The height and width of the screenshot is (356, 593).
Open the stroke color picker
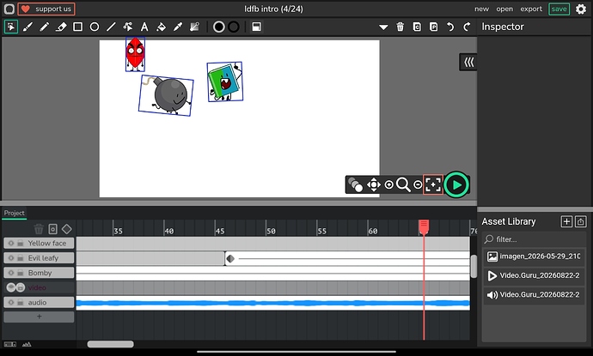234,27
